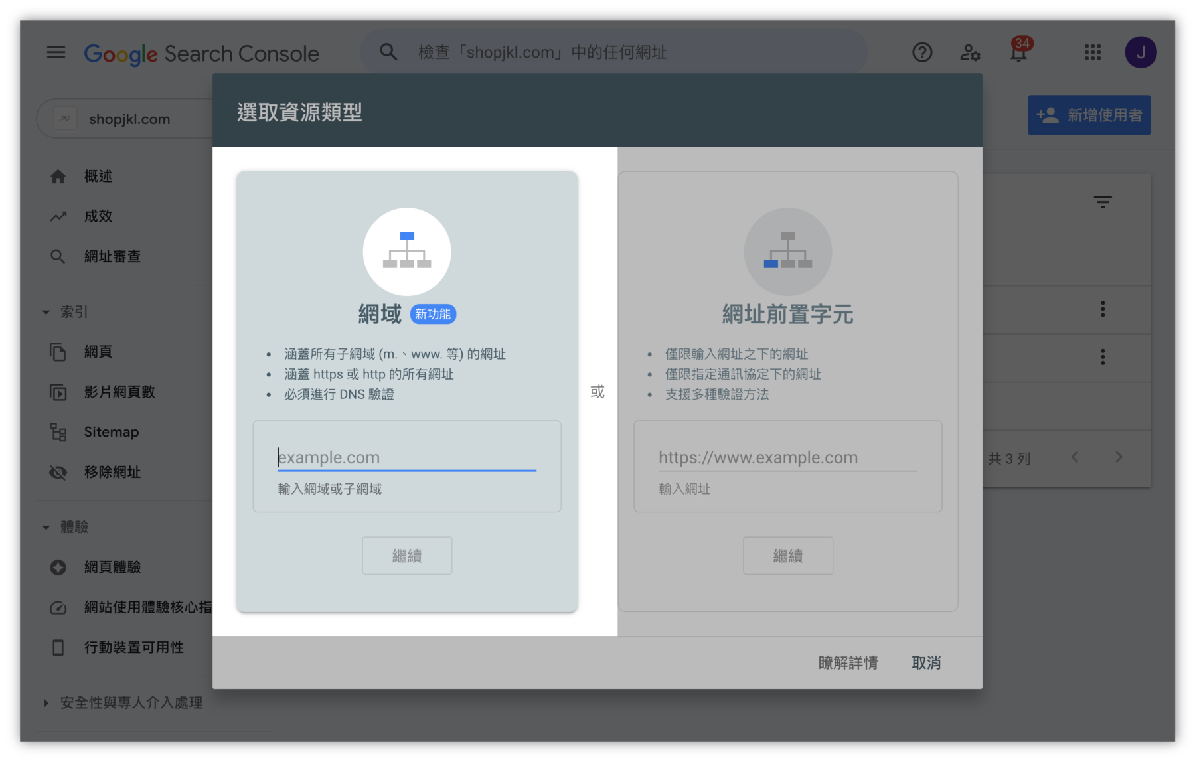1195x762 pixels.
Task: Click the profile avatar labeled J
Action: [x=1141, y=52]
